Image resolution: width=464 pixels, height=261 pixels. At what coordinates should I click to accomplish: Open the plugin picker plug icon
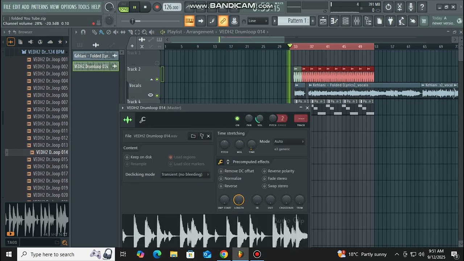click(390, 21)
